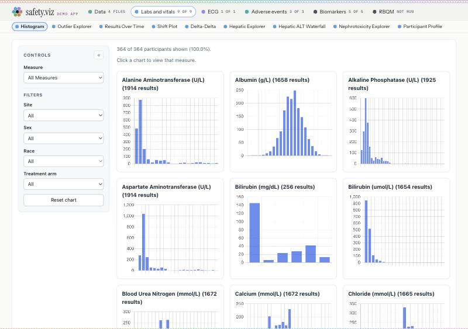View the Bilirubin (umol/L) histogram
The width and height of the screenshot is (468, 329).
(397, 228)
